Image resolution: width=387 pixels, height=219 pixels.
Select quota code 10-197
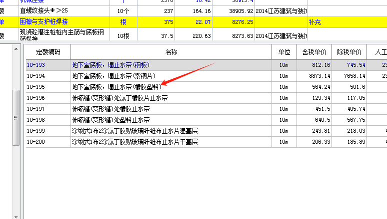click(36, 109)
